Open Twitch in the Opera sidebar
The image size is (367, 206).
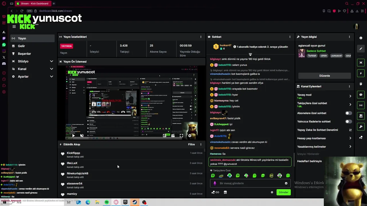coord(4,38)
